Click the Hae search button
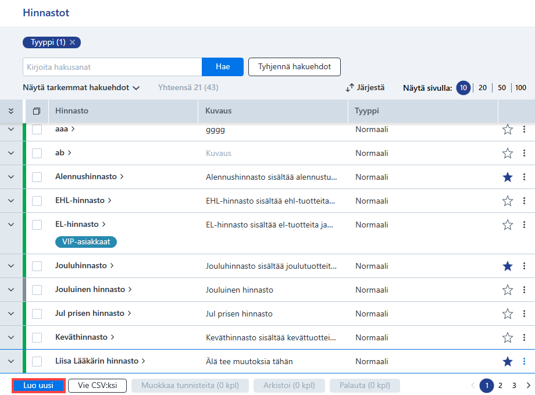 pyautogui.click(x=223, y=67)
